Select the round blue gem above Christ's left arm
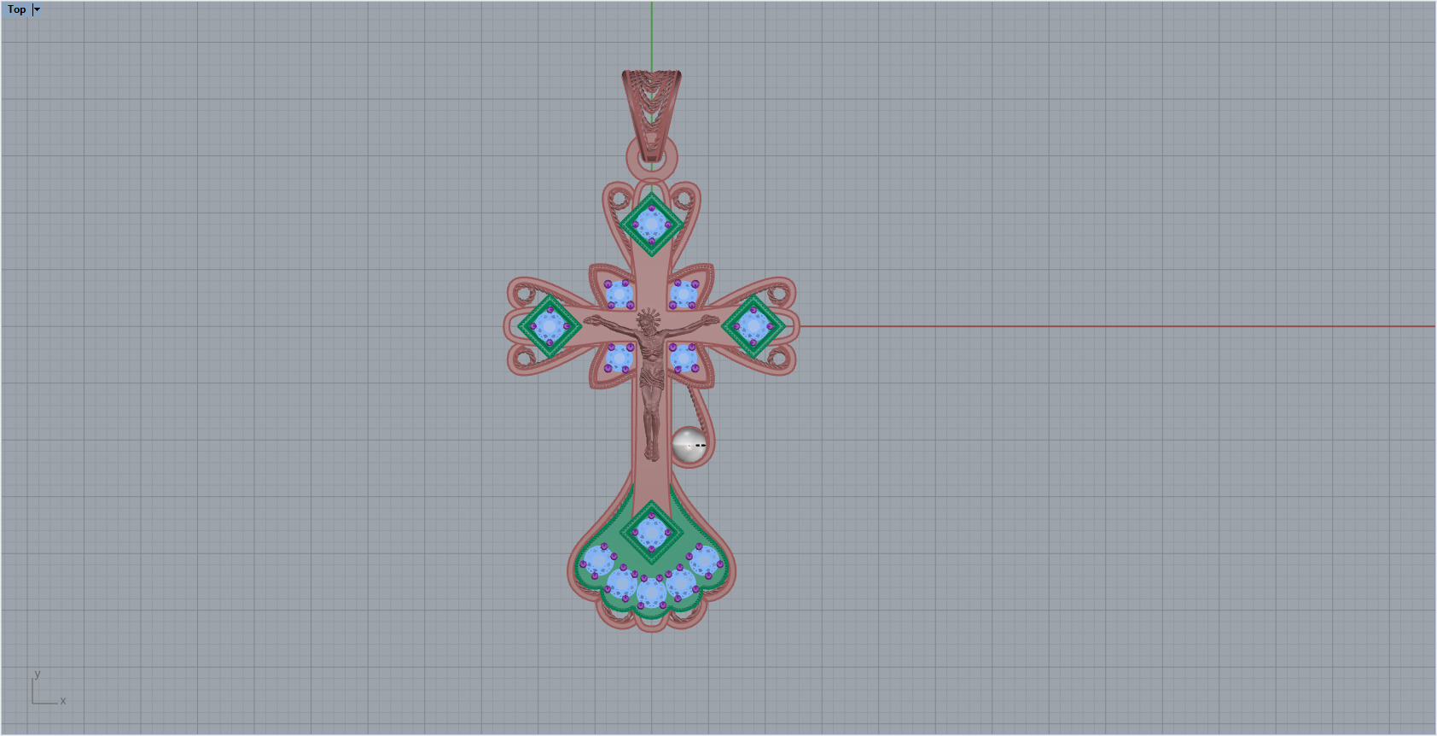 619,295
